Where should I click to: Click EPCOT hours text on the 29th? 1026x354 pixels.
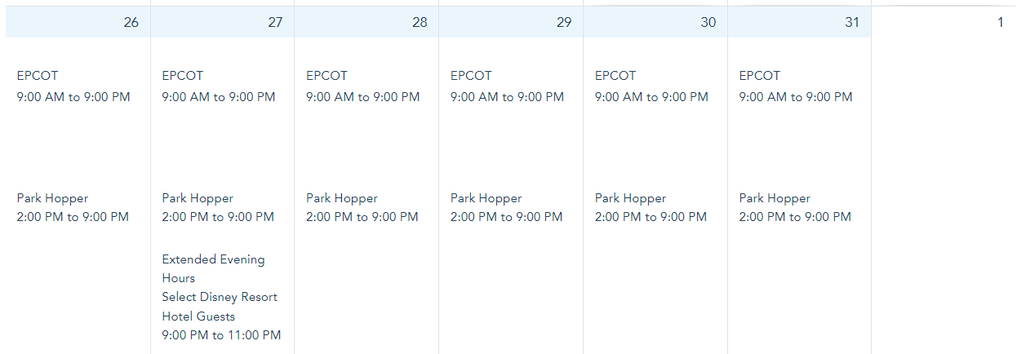507,97
